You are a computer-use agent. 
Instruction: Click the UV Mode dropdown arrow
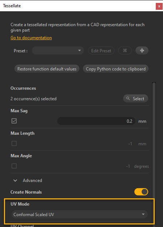pyautogui.click(x=143, y=214)
